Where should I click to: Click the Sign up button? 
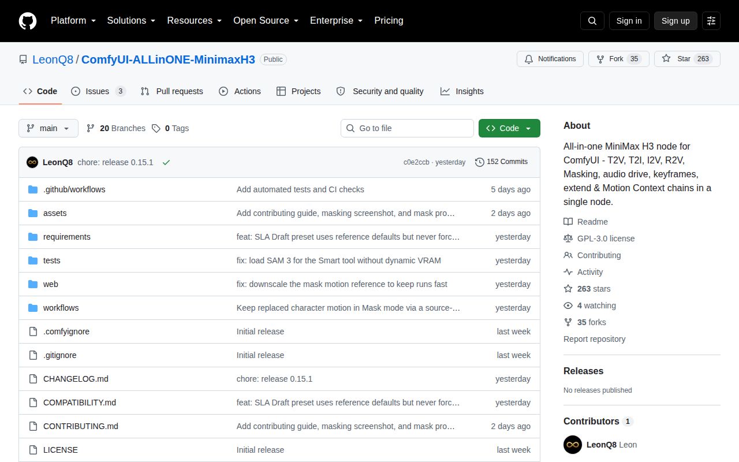675,21
